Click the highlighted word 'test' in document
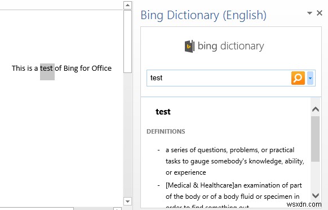This screenshot has width=328, height=210. (x=47, y=69)
